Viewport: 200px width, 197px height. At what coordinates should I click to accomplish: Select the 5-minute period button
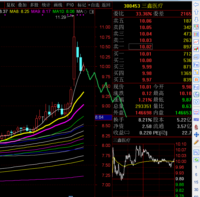coord(196,175)
